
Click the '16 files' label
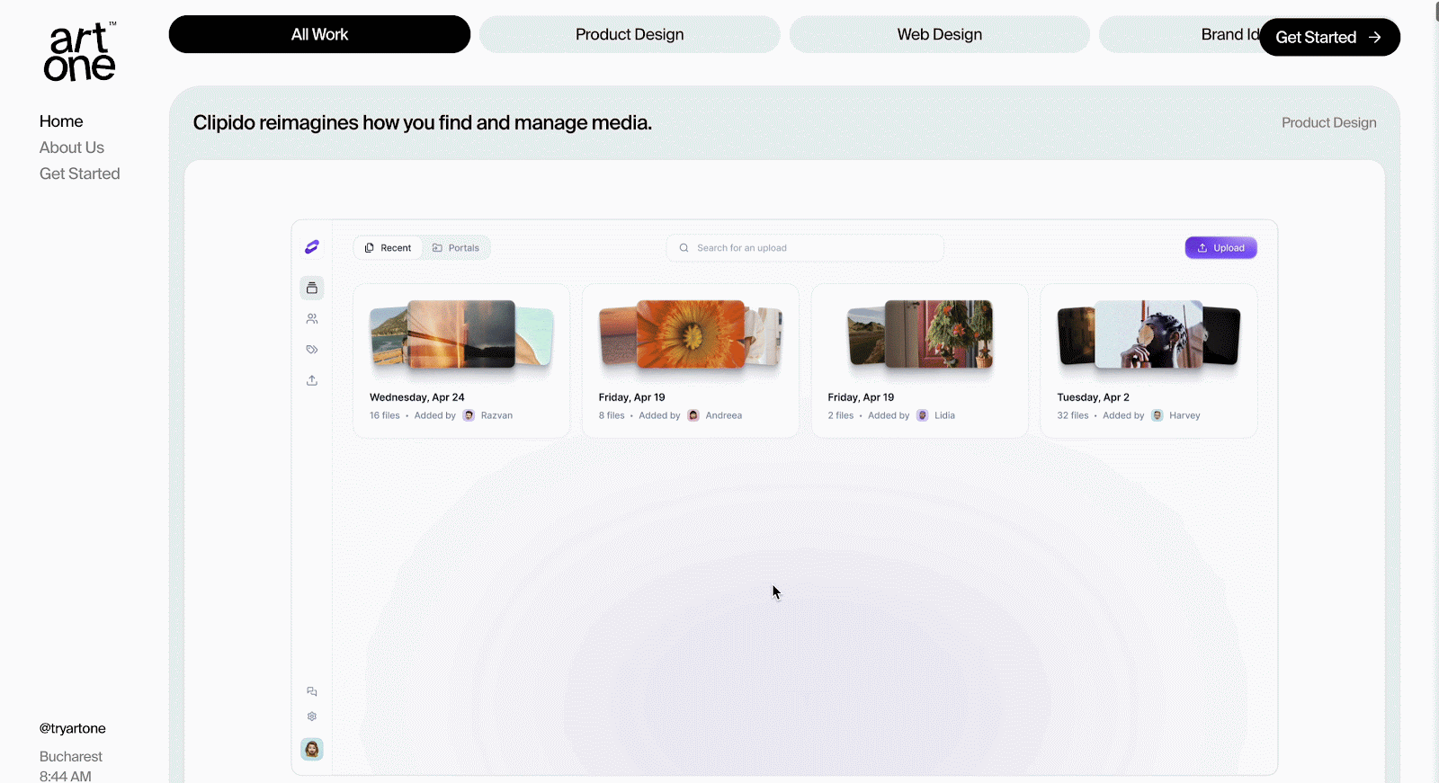385,415
